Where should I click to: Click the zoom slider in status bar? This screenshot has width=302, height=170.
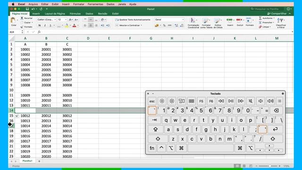(x=268, y=166)
